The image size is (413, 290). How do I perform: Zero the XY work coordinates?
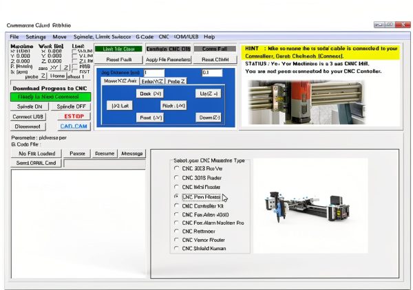click(x=54, y=67)
